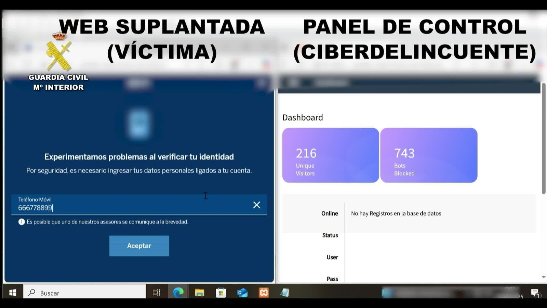Open the Windows notification center
547x308 pixels.
(535, 293)
